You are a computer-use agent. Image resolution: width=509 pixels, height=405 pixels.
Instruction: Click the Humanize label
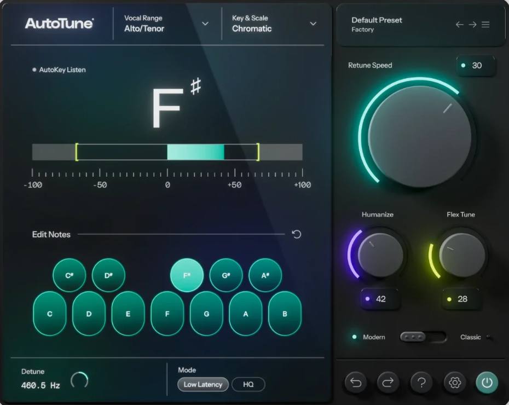378,215
